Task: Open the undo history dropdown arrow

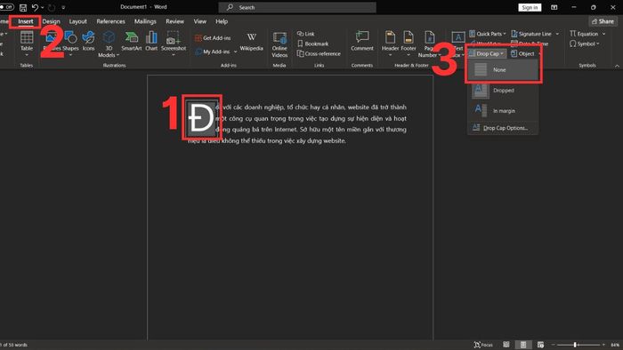Action: click(43, 7)
